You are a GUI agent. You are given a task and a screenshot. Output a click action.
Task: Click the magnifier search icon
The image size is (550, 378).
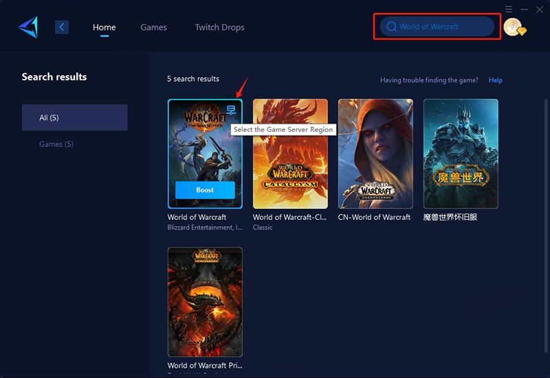click(x=391, y=26)
